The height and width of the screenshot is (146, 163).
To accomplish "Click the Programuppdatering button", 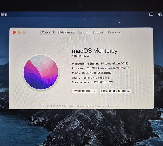I will click(116, 91).
